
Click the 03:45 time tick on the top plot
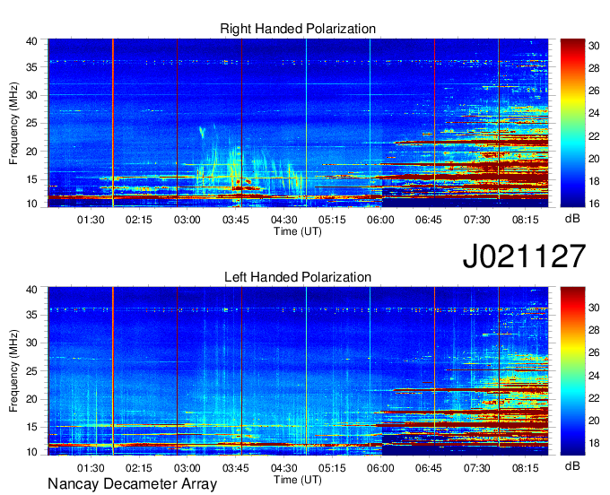coord(236,220)
